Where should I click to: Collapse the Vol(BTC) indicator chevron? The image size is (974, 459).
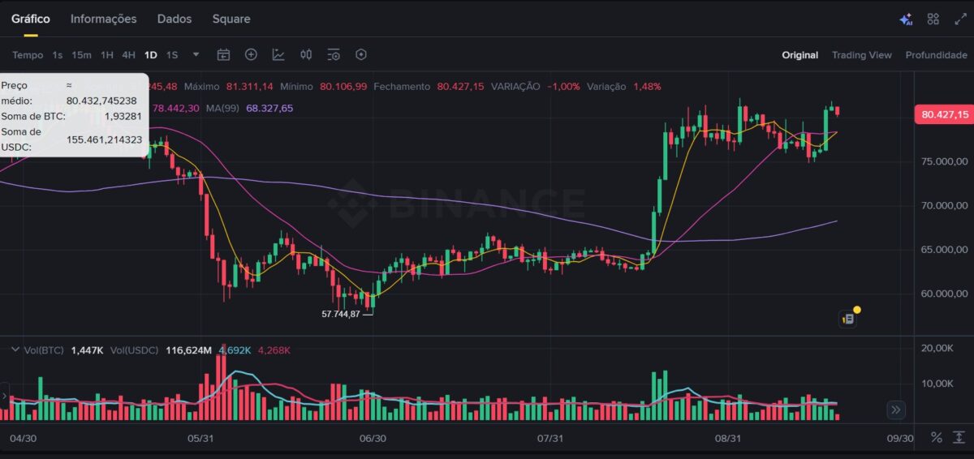14,350
